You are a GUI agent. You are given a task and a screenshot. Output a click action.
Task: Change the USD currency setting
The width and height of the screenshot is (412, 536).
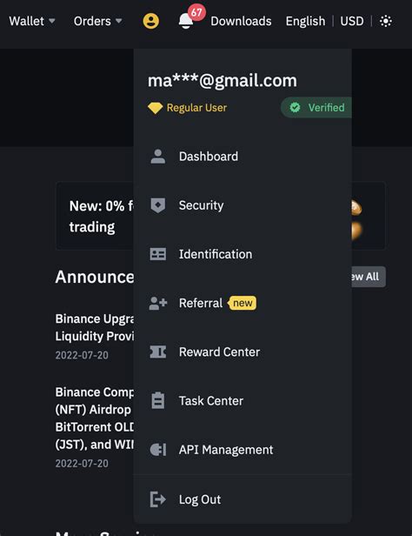point(351,21)
